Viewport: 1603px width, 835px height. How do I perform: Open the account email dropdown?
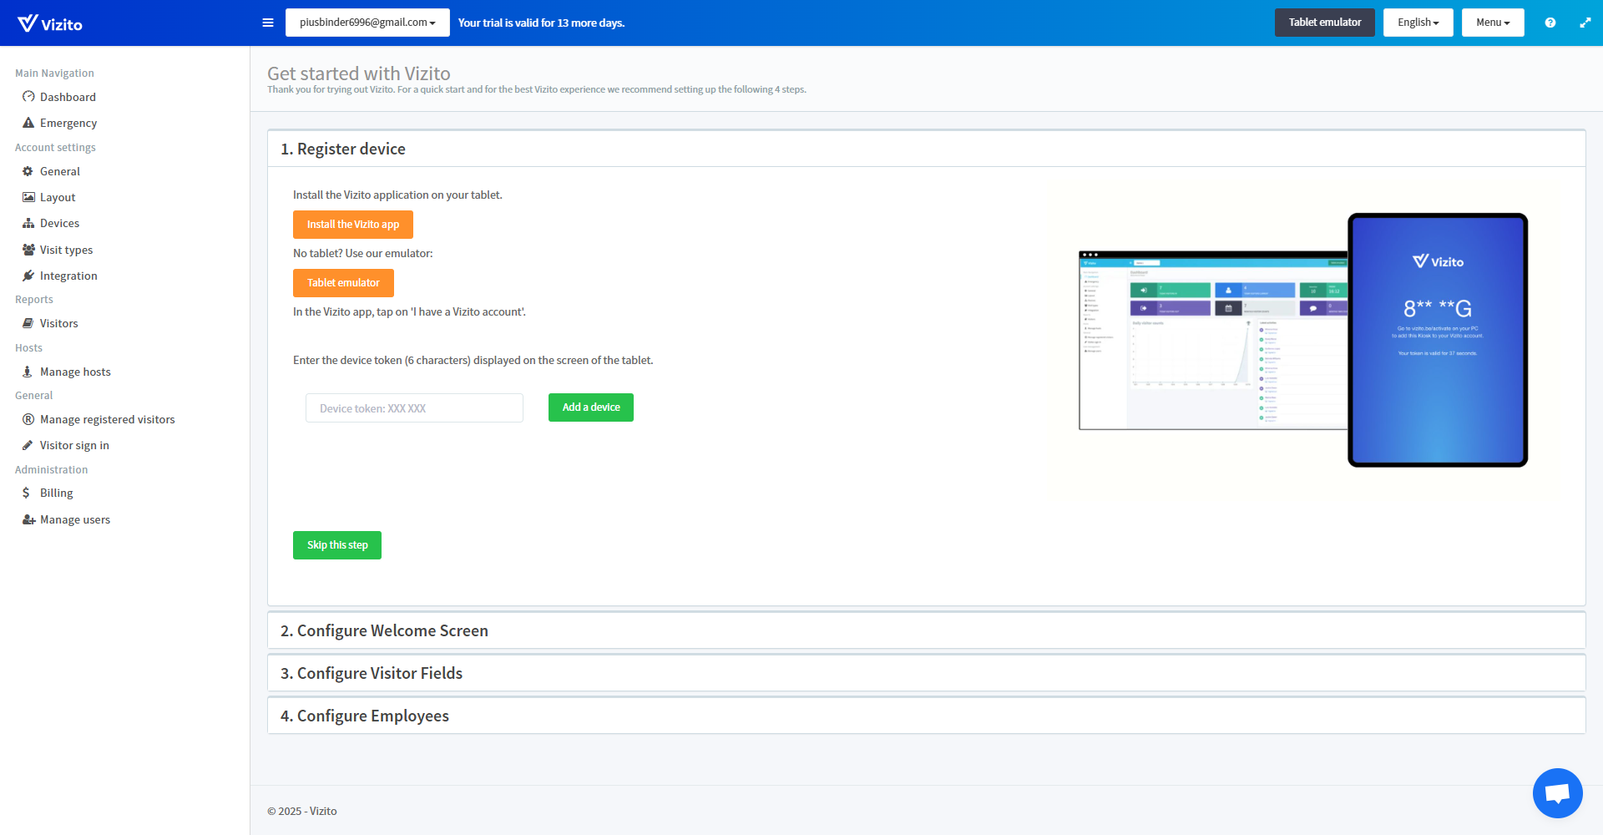[367, 23]
